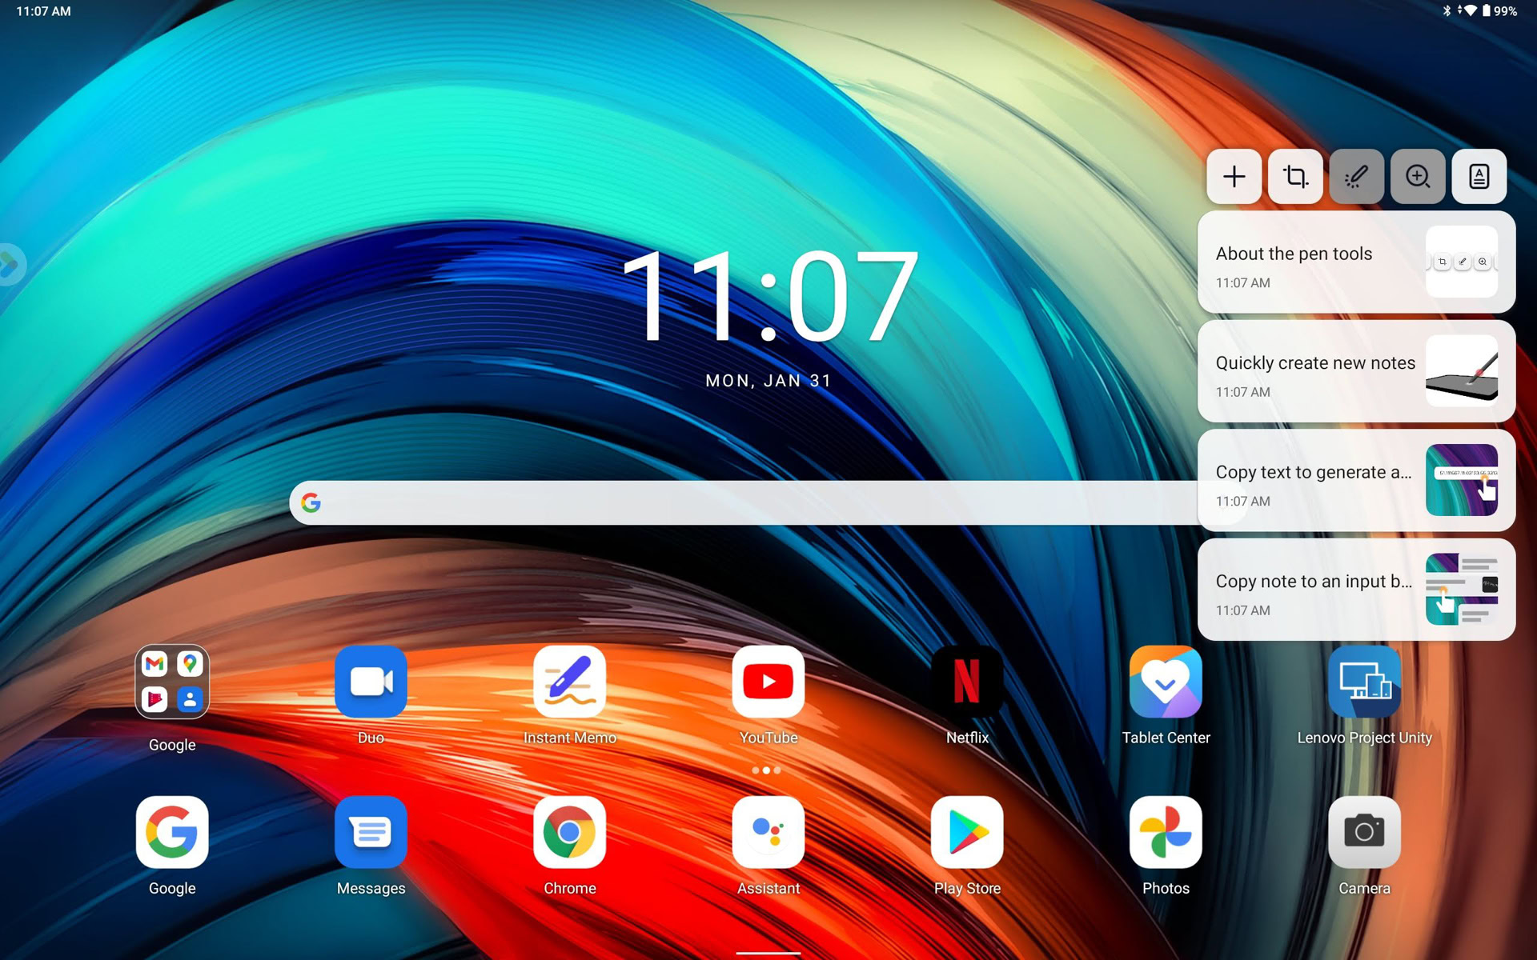Open Google Assistant app
The width and height of the screenshot is (1537, 960).
click(768, 832)
